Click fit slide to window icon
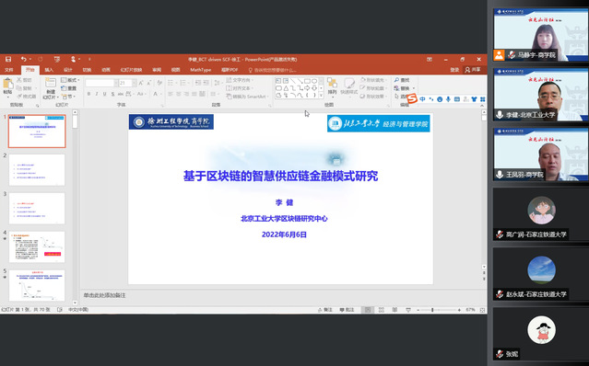This screenshot has width=589, height=366. point(482,310)
